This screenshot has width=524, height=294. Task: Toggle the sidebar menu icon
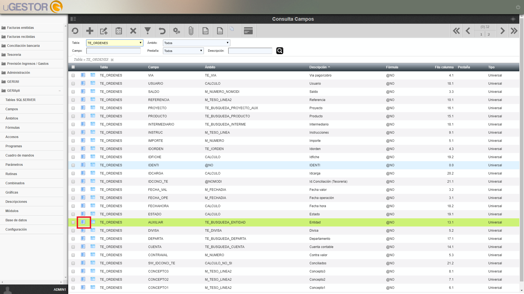click(x=73, y=19)
